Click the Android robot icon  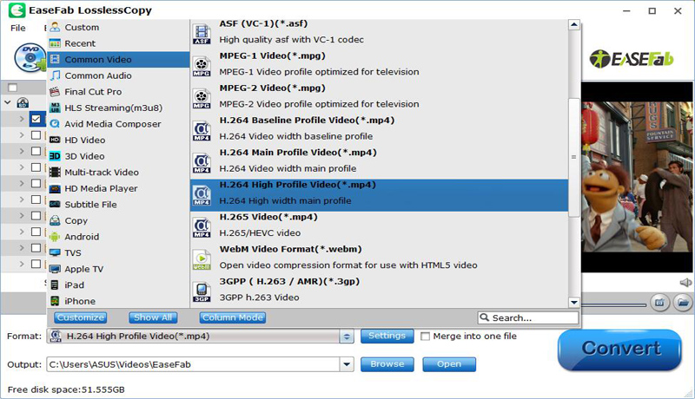[55, 237]
